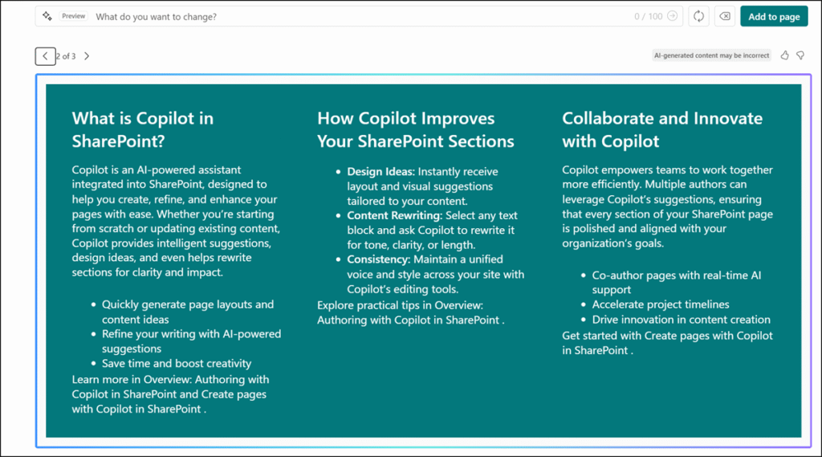Go to previous suggestion
This screenshot has height=457, width=822.
[45, 56]
